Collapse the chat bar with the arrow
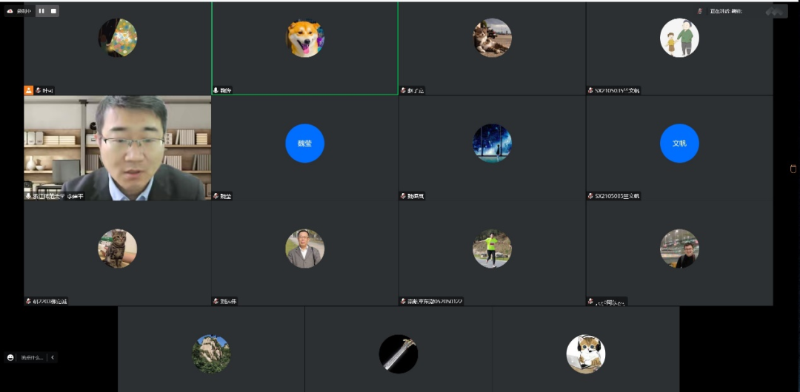The image size is (800, 392). coord(53,357)
